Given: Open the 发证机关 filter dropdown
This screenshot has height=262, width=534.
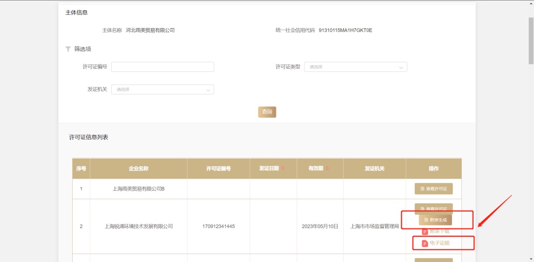Looking at the screenshot, I should point(163,89).
